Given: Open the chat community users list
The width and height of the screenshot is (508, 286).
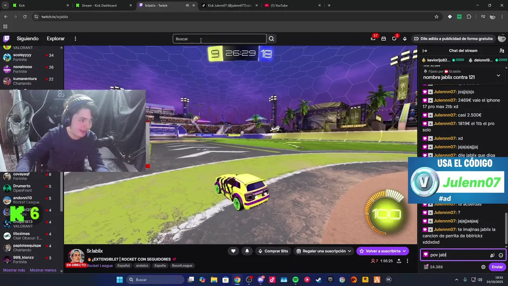Looking at the screenshot, I should click(x=502, y=50).
